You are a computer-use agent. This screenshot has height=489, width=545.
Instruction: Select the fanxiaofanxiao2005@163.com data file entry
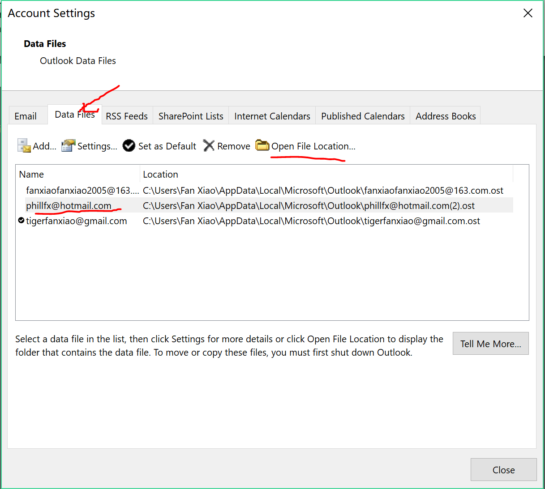pos(82,190)
